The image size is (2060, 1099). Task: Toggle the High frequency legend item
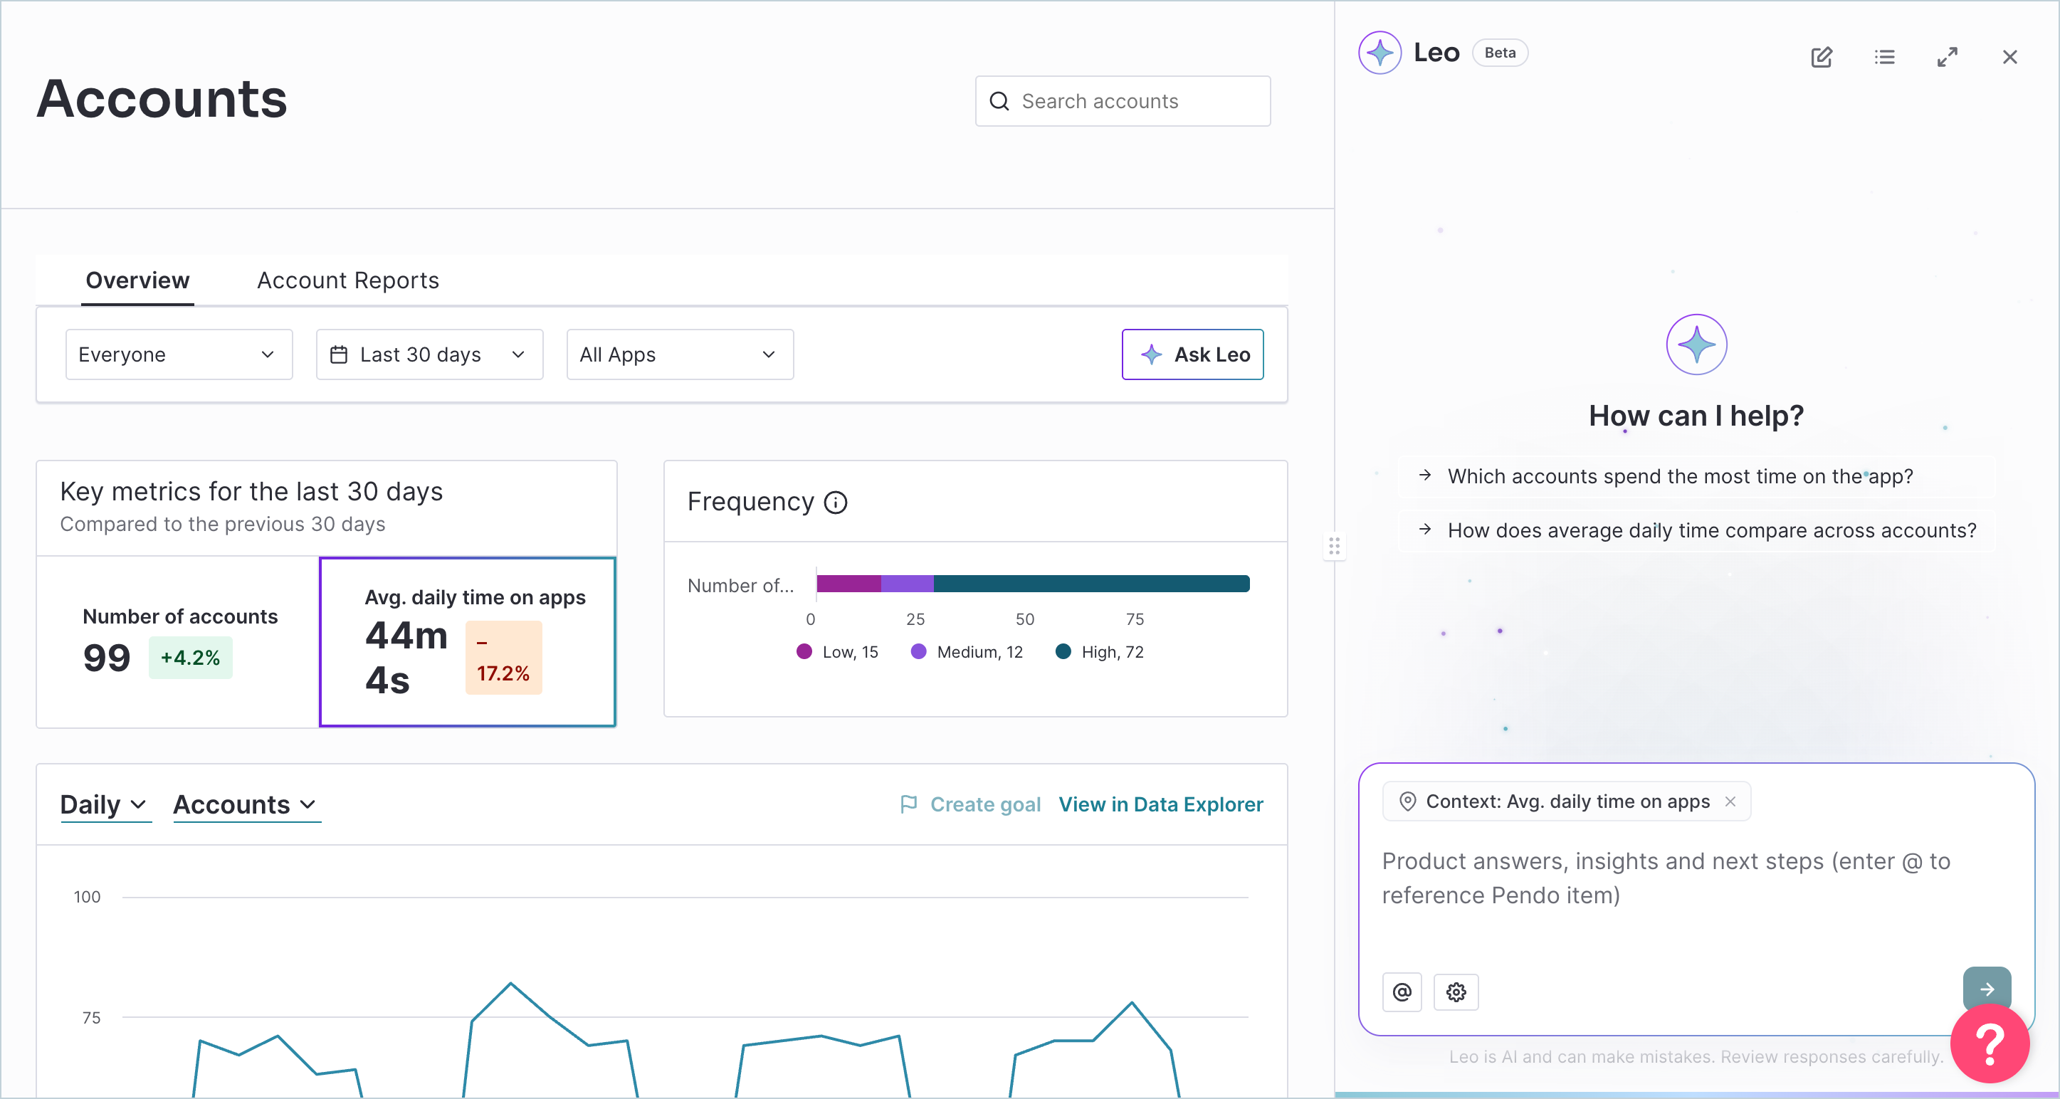(x=1100, y=652)
